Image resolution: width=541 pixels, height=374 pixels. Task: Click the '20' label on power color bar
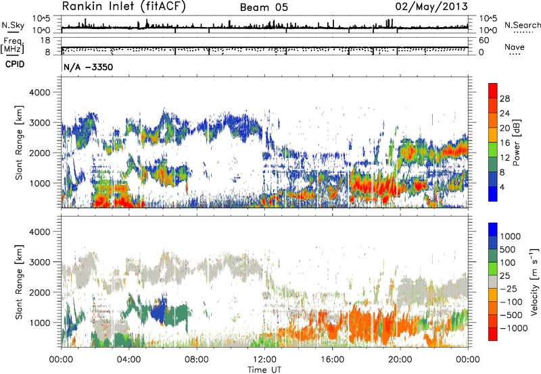point(504,128)
